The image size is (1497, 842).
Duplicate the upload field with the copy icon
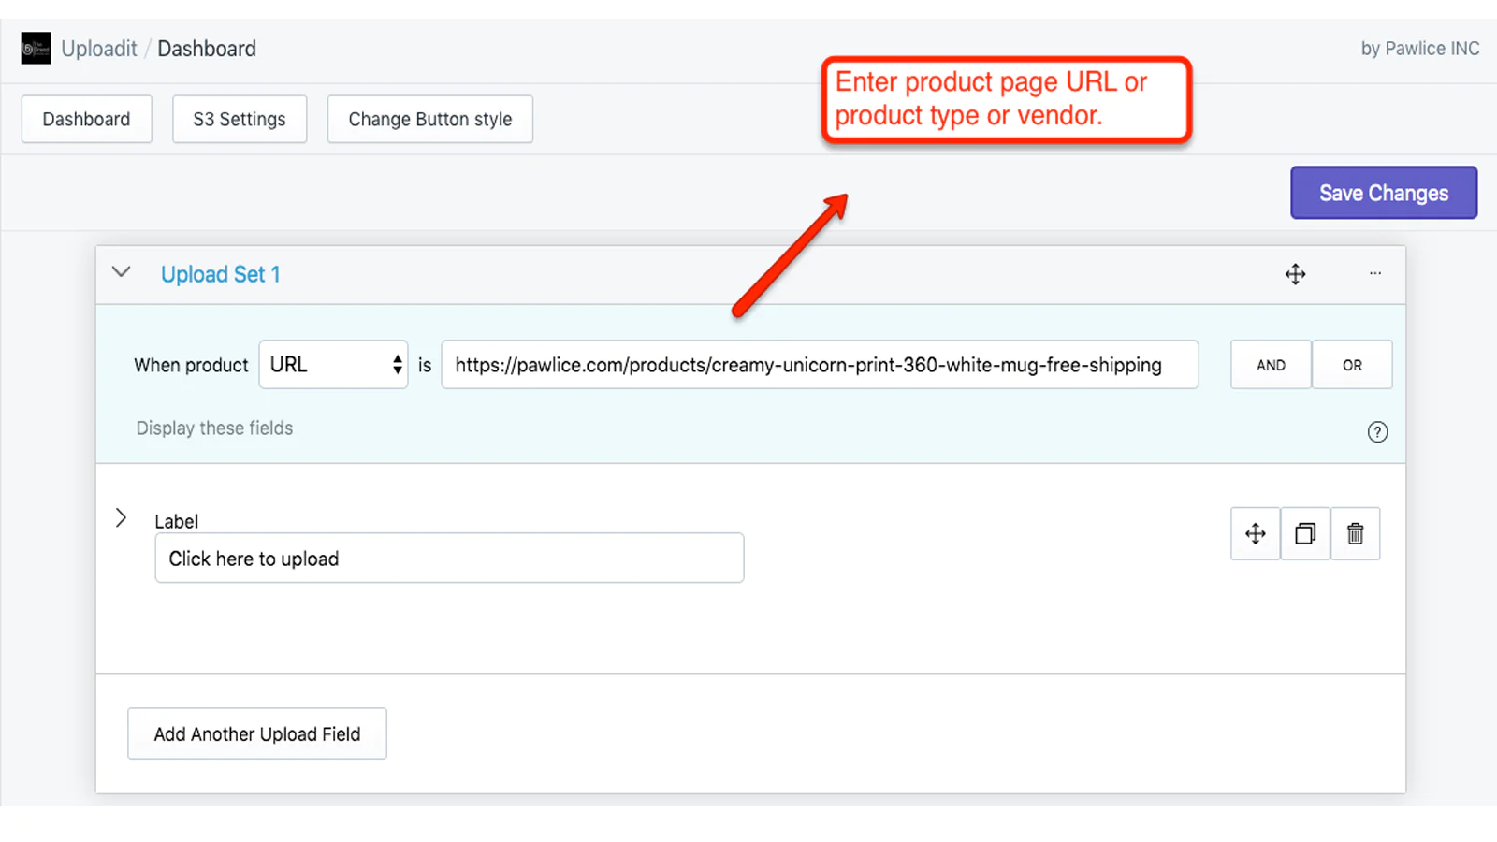pyautogui.click(x=1305, y=534)
